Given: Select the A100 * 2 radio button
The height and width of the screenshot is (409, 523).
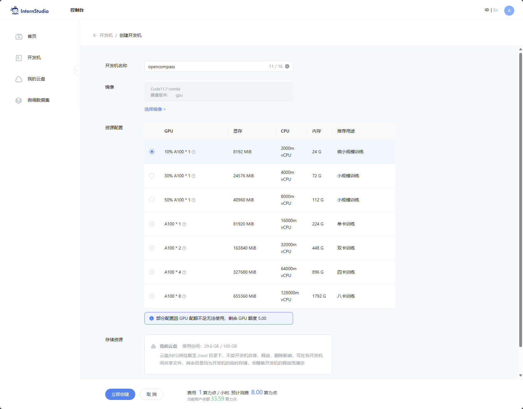Looking at the screenshot, I should (x=152, y=248).
